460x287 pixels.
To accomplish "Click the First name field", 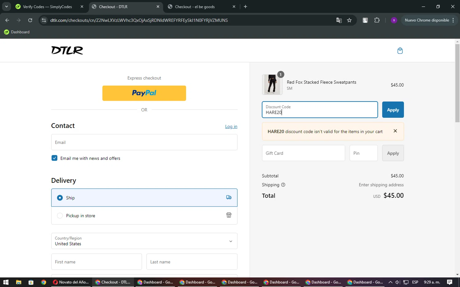I will point(97,262).
